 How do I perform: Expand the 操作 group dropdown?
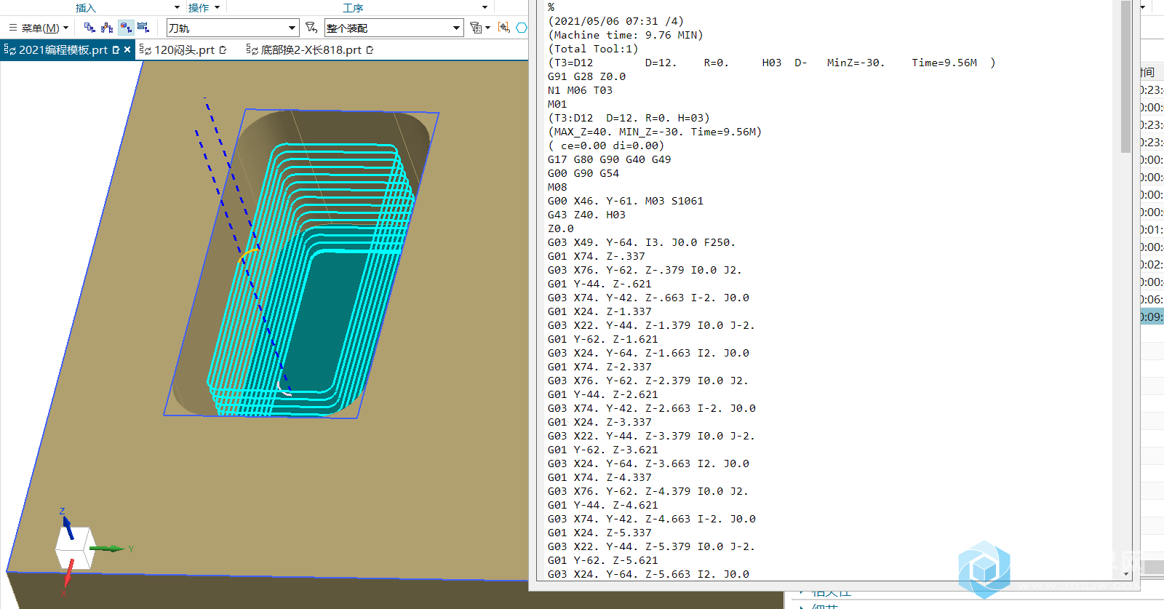[218, 7]
